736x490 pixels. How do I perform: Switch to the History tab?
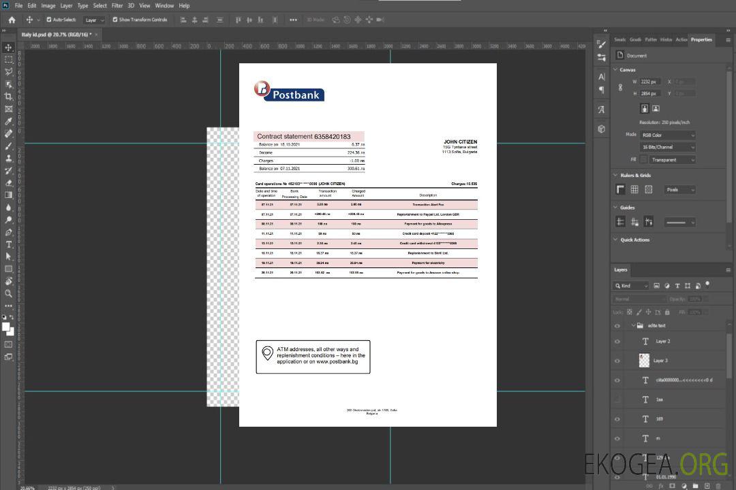[666, 40]
